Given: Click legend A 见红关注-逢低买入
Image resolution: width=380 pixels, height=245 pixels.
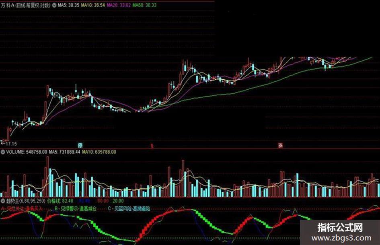Looking at the screenshot, I should click(x=22, y=209).
